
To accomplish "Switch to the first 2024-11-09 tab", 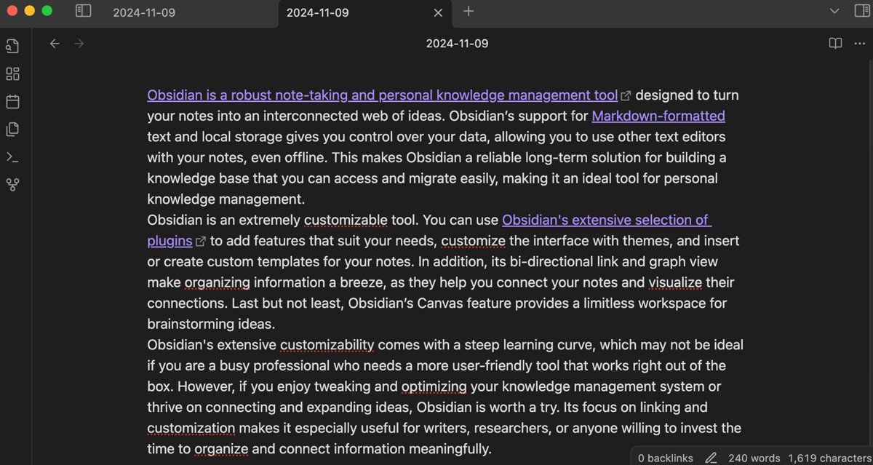I will [x=144, y=12].
